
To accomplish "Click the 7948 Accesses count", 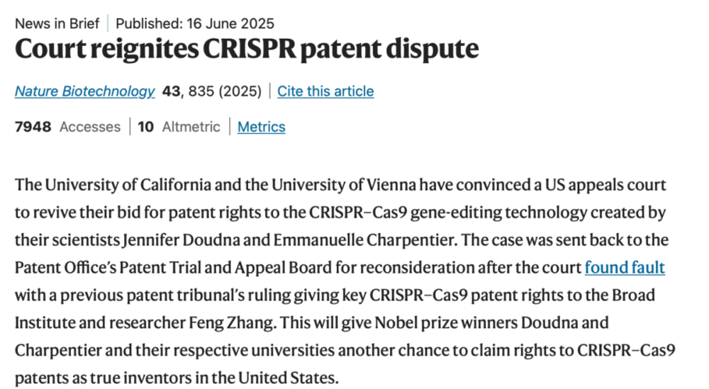I will pos(67,127).
